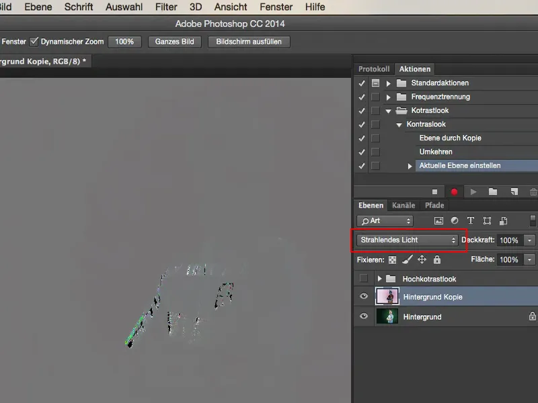This screenshot has width=538, height=403.
Task: Toggle checkmark for Kotrastlook set
Action: 361,111
